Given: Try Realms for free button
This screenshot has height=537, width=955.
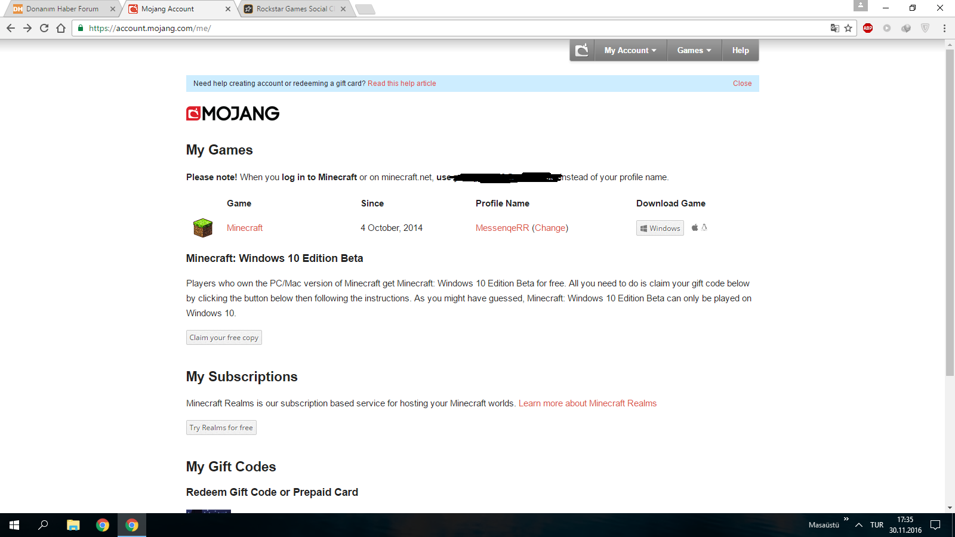Looking at the screenshot, I should (x=221, y=428).
